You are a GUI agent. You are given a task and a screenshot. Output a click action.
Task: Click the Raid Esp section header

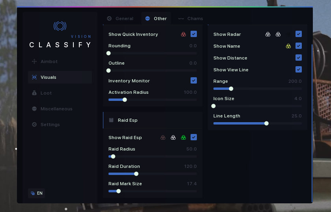tap(153, 120)
